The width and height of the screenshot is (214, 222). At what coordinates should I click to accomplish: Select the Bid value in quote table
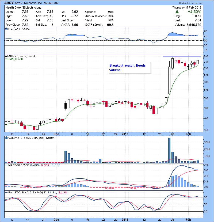(50, 20)
